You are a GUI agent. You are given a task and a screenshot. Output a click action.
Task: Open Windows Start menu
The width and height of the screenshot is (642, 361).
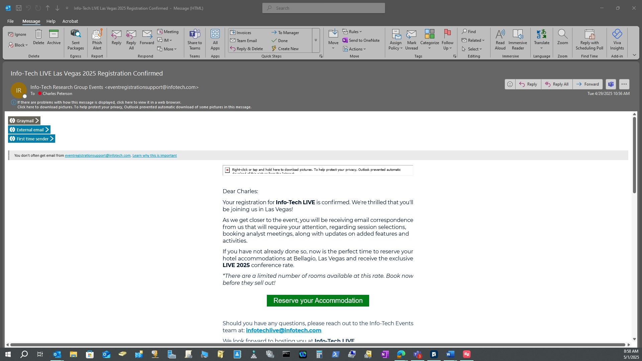pyautogui.click(x=8, y=354)
